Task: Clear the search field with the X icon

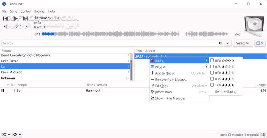Action: pyautogui.click(x=220, y=43)
